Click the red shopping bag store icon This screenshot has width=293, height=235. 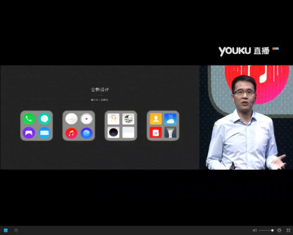(x=156, y=133)
